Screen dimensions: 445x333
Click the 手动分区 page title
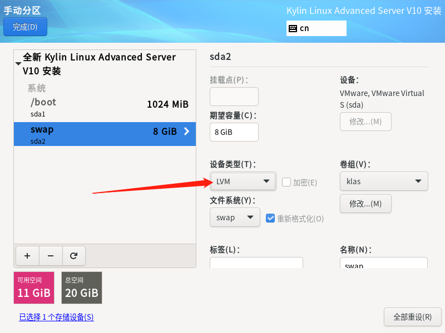pos(22,11)
